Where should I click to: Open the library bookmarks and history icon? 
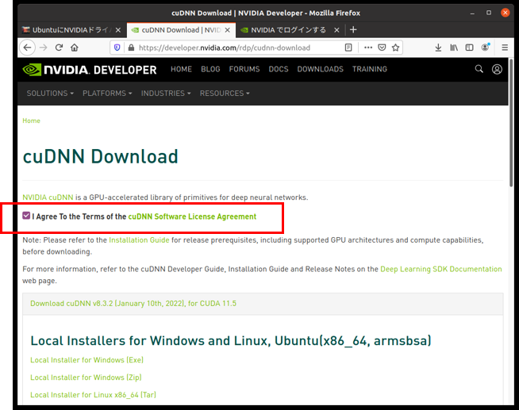(454, 48)
